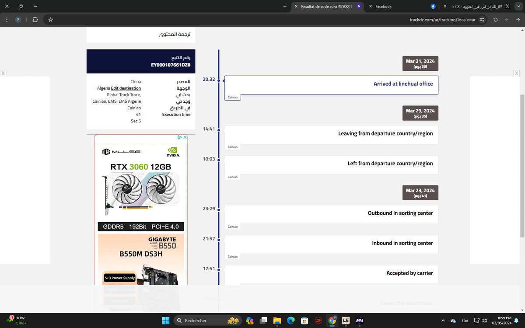
Task: Reload the page
Action: coord(495,20)
